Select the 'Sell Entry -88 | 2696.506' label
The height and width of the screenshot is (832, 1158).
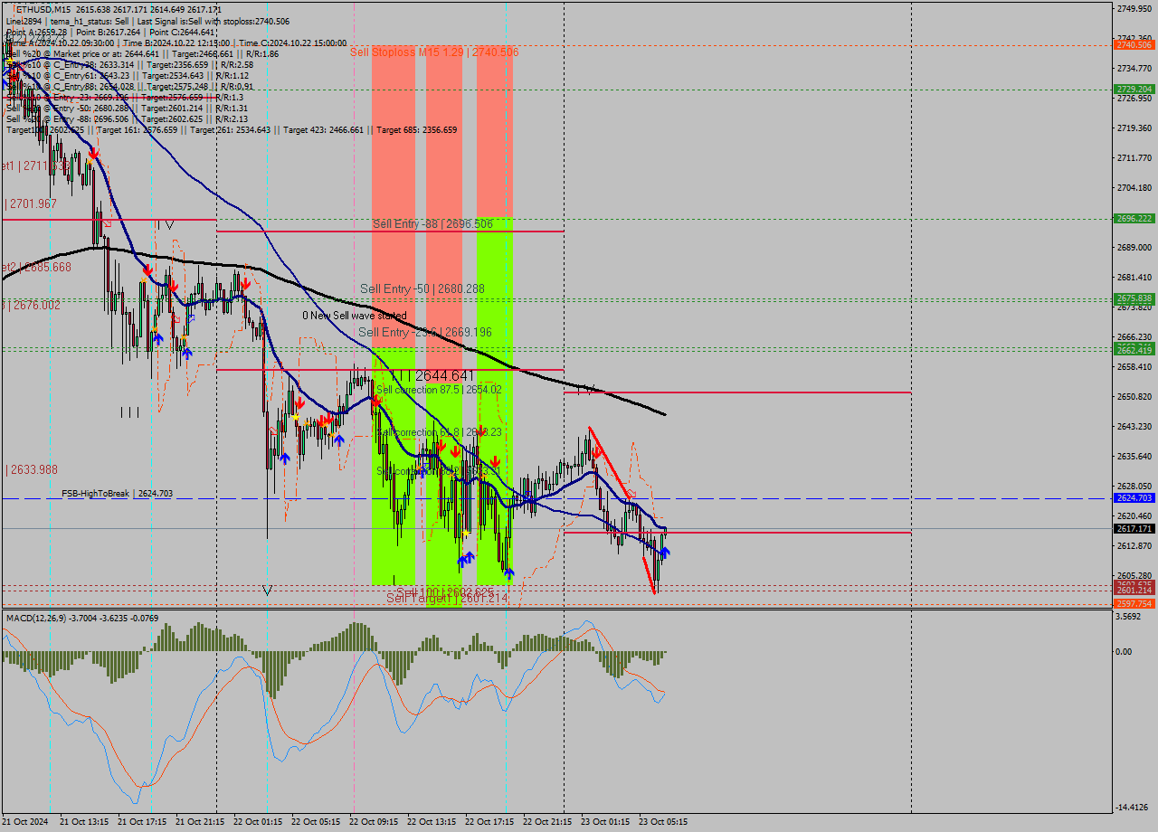432,223
